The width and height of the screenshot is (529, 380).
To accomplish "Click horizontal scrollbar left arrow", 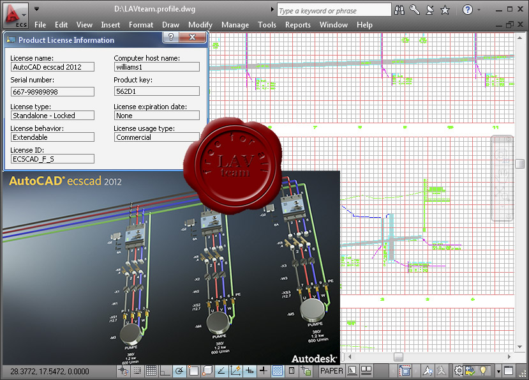I will click(350, 357).
